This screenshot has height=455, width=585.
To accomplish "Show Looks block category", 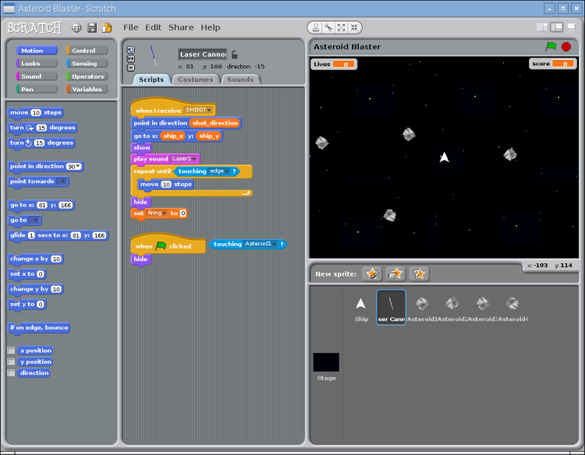I will [x=37, y=63].
